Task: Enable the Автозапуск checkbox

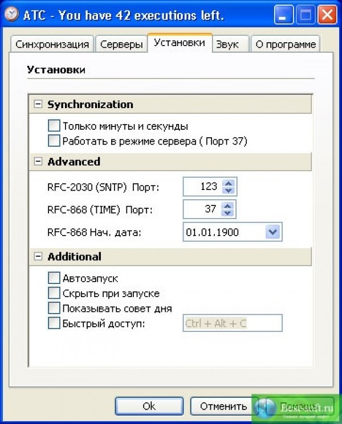Action: pos(54,278)
